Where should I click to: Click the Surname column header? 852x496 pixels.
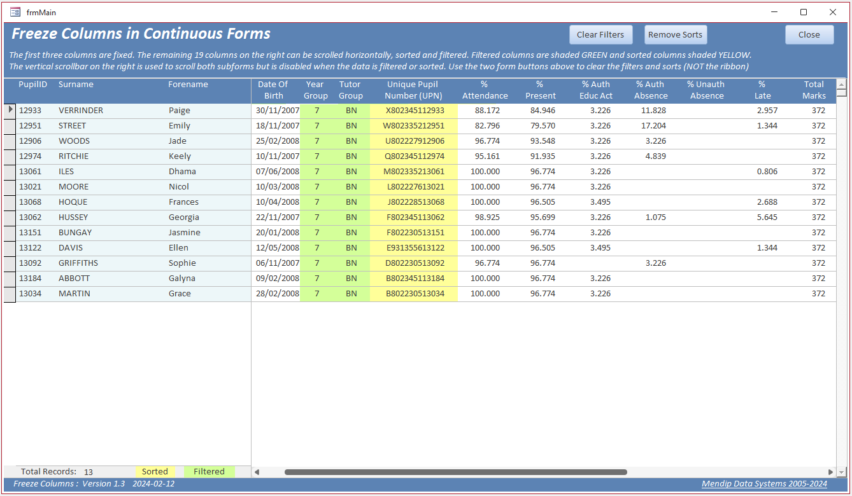tap(76, 84)
